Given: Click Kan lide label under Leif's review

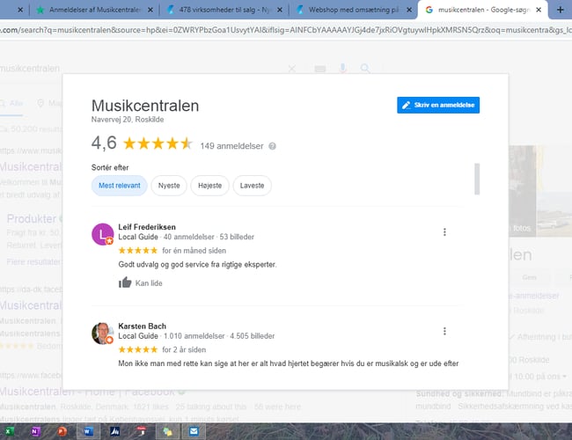Looking at the screenshot, I should point(149,283).
